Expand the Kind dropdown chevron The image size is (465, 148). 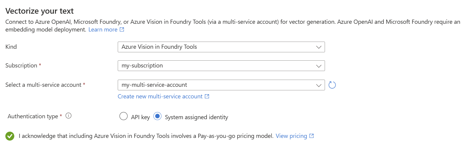pos(319,47)
